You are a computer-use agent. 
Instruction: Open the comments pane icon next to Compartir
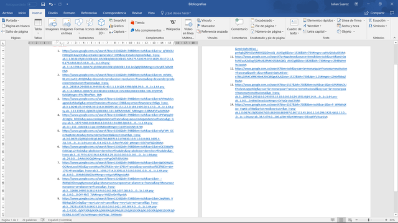click(x=392, y=13)
